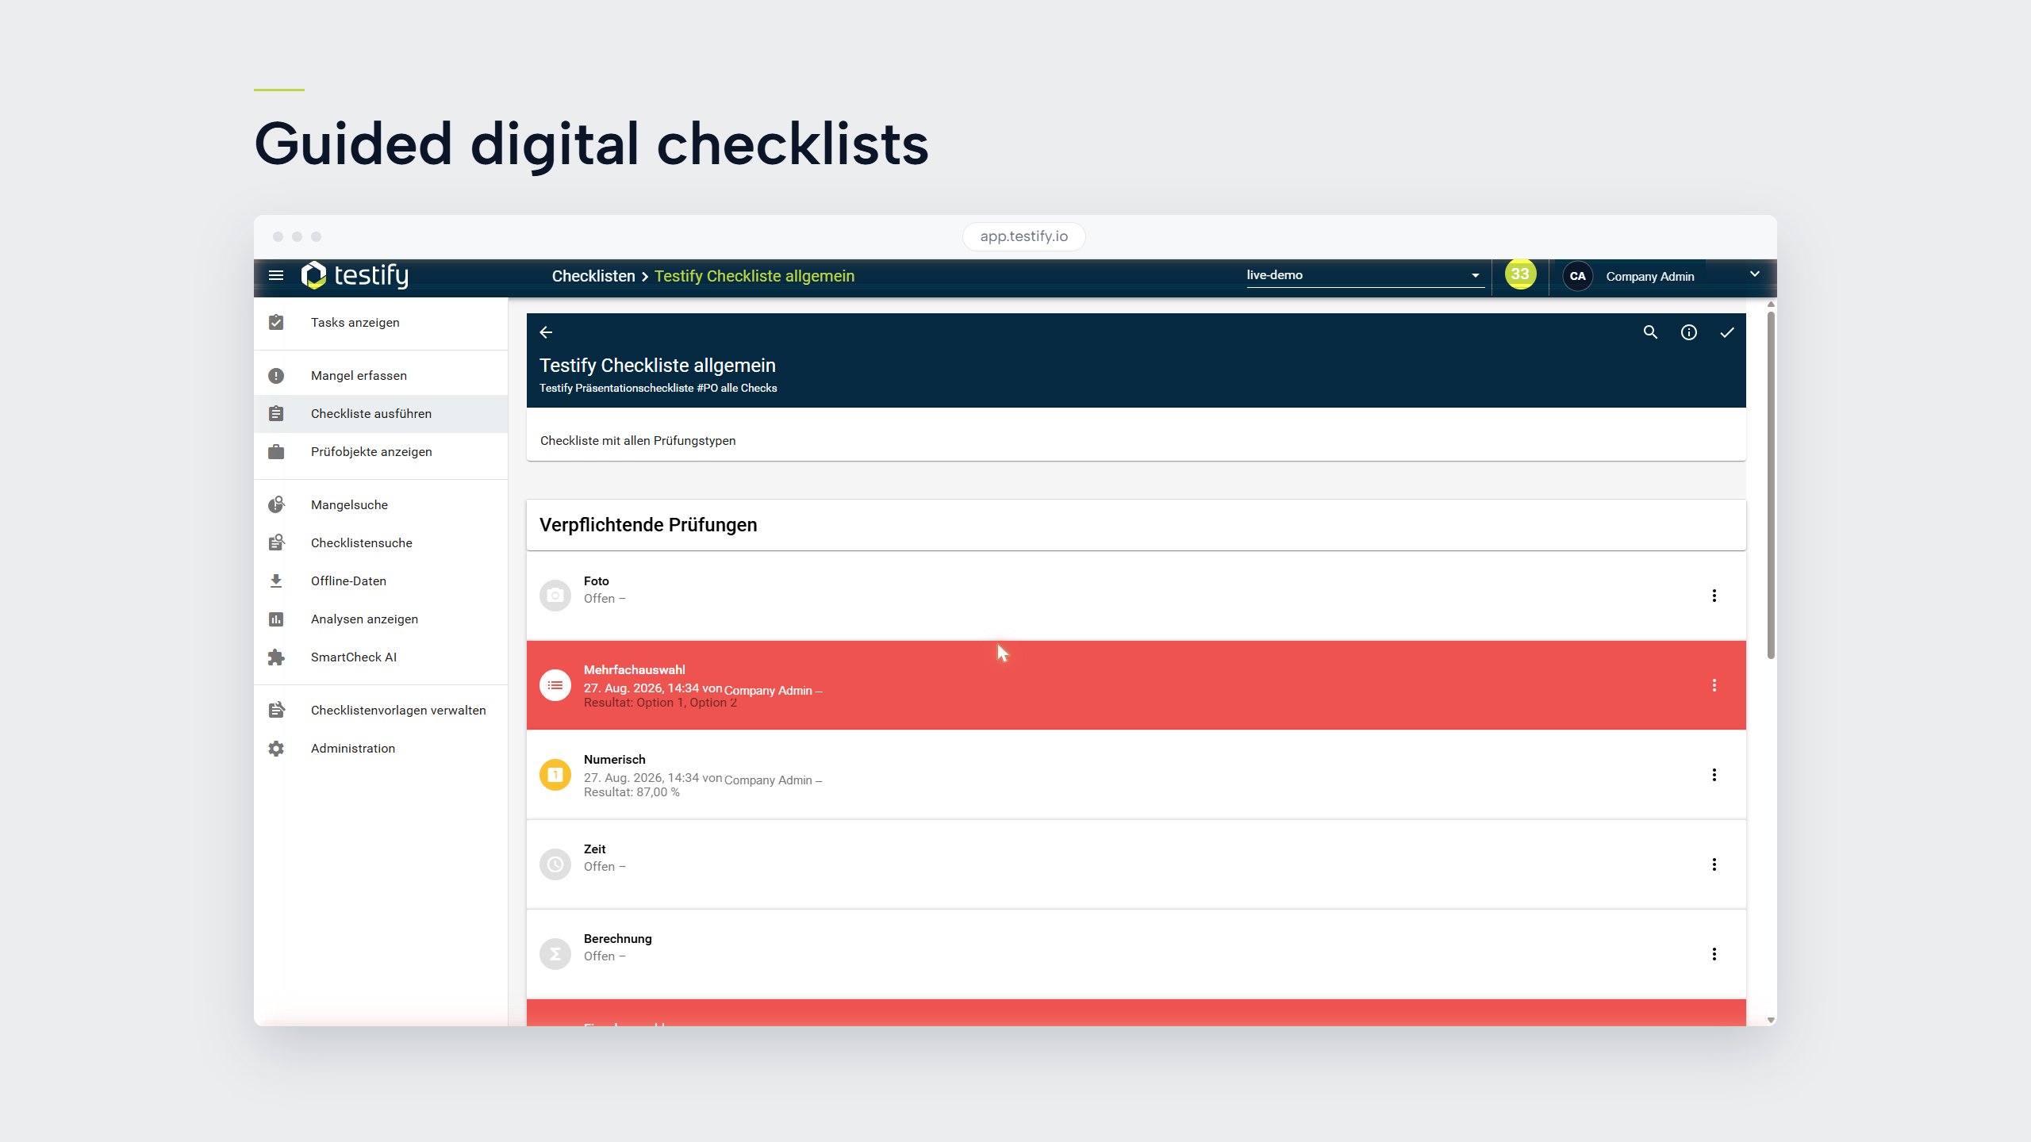This screenshot has height=1142, width=2031.
Task: Open three-dot menu for Berechnung row
Action: 1714,954
